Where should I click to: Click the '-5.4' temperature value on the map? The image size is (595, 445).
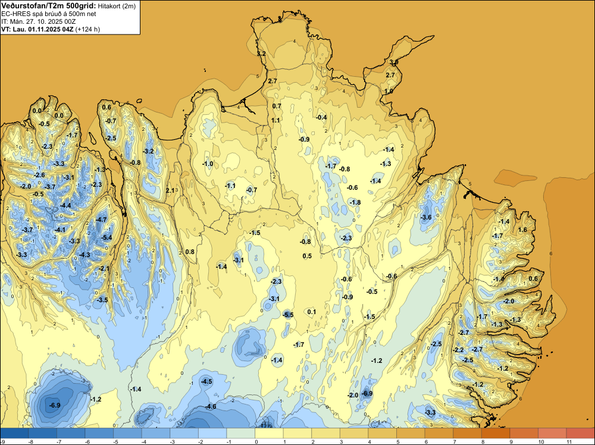point(107,238)
